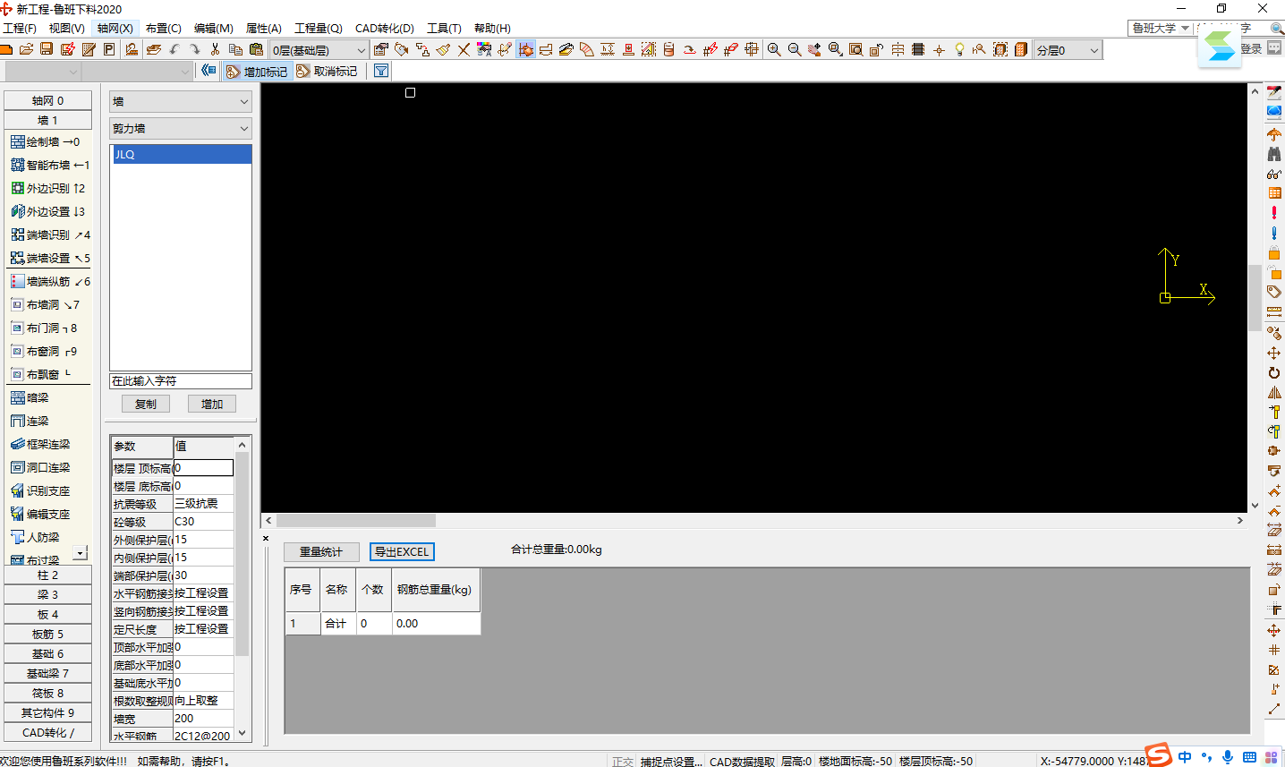Click the copy icon in toolbar
Screen dimensions: 1285x767
[235, 49]
